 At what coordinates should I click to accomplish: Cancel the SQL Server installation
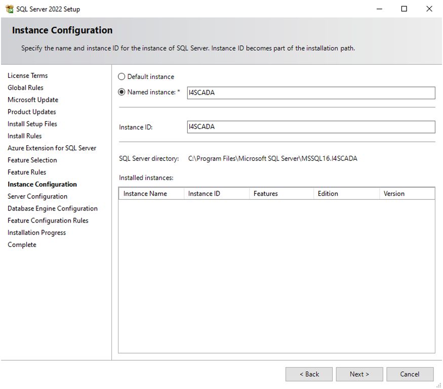tap(410, 374)
